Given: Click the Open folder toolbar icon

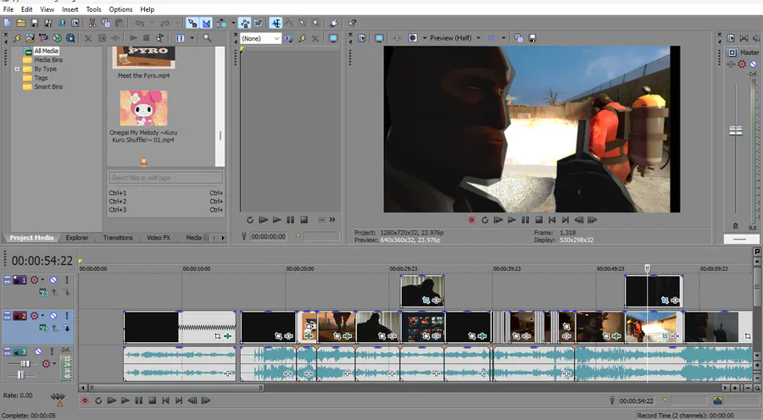Looking at the screenshot, I should pos(21,23).
